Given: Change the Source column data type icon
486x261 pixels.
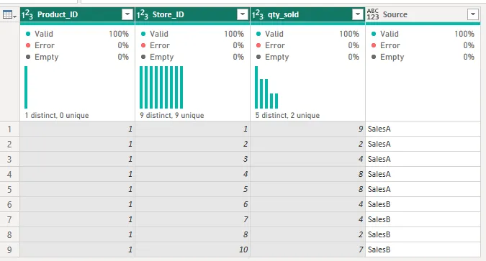Looking at the screenshot, I should pos(373,14).
